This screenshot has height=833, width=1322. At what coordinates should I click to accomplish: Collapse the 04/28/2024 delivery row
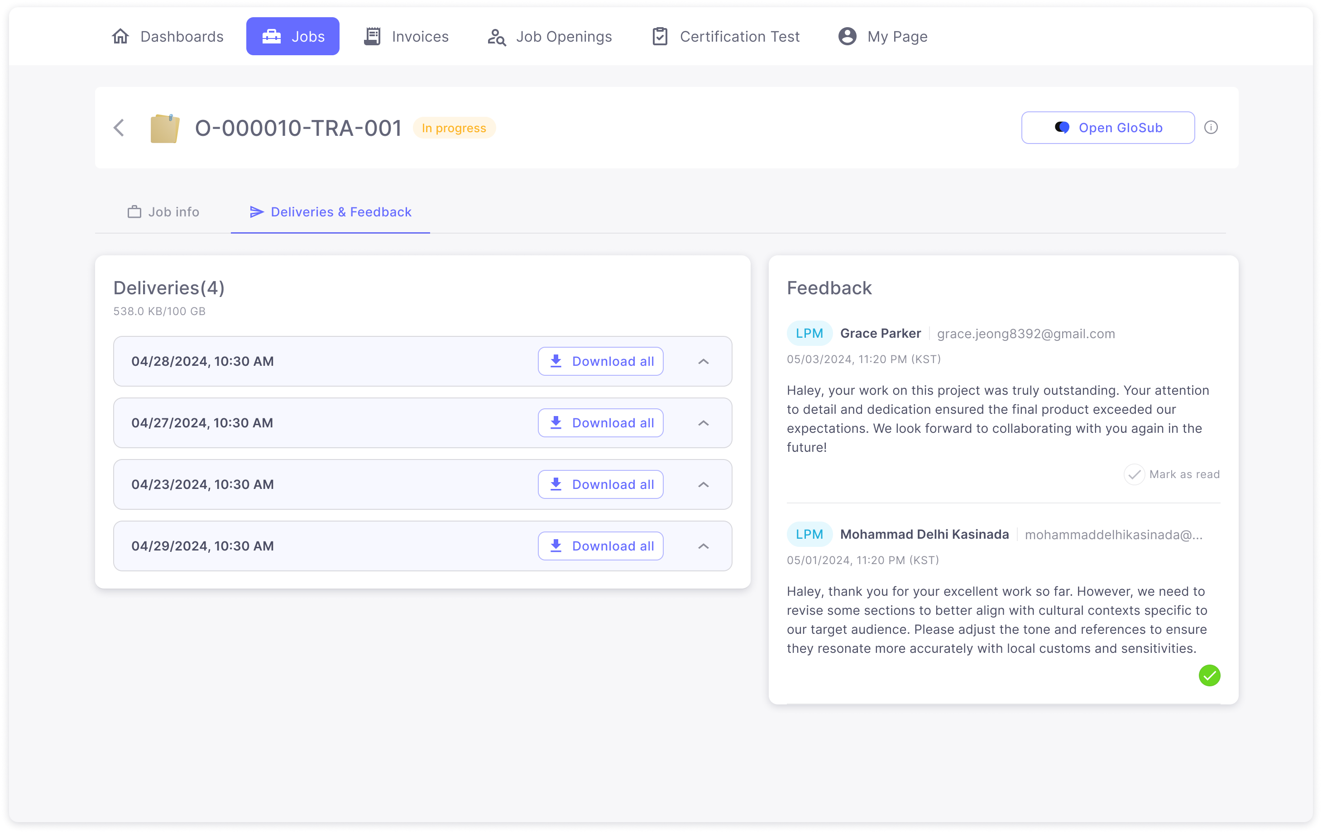point(703,361)
